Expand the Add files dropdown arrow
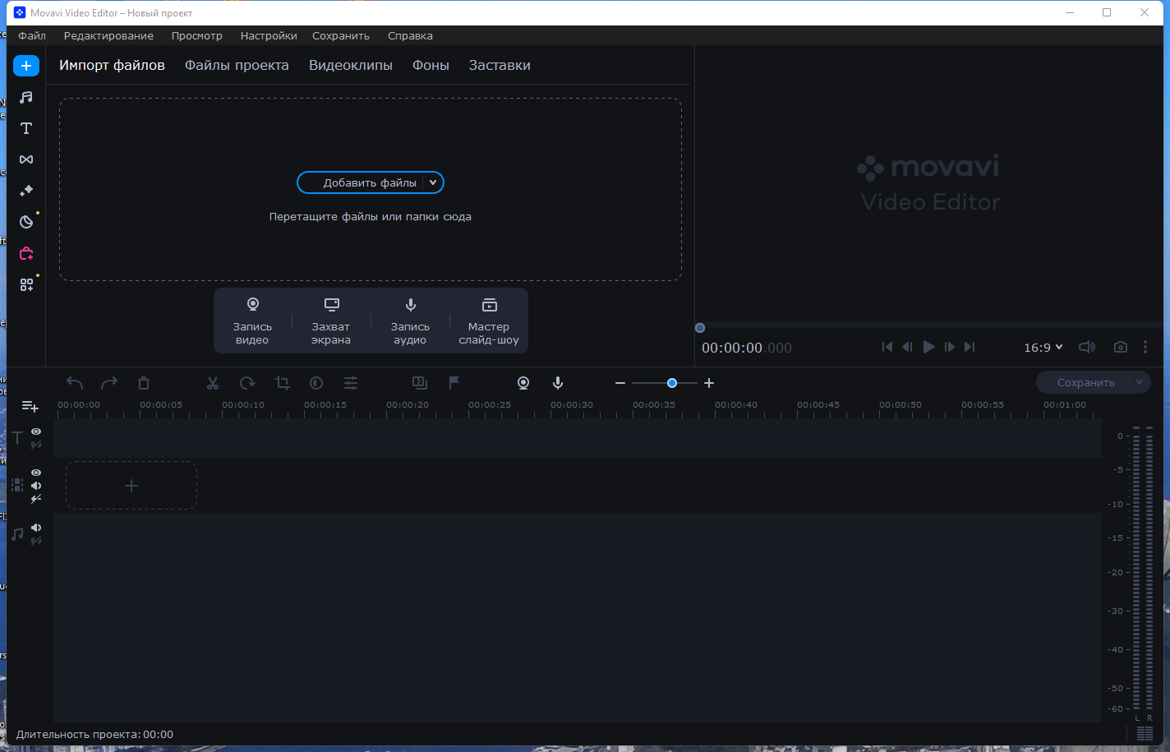Screen dimensions: 1170x752 click(433, 182)
